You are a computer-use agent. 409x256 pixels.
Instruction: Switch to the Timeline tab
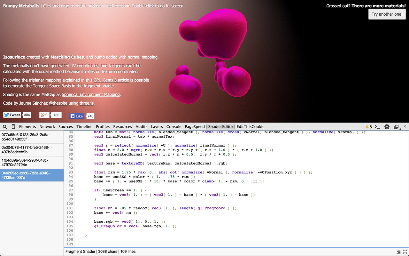coord(84,127)
